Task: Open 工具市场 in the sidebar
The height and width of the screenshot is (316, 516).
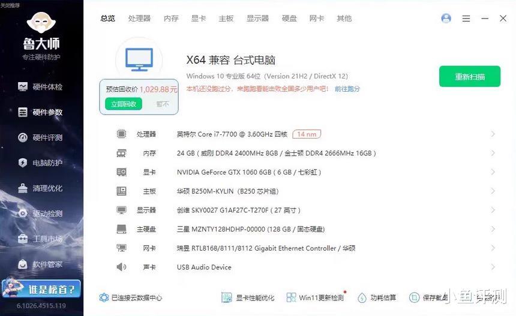Action: tap(40, 239)
